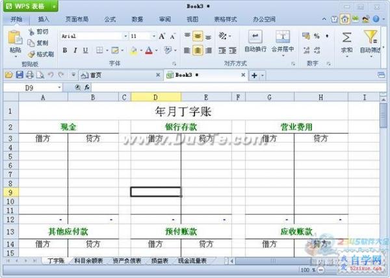
Task: Toggle italic formatting
Action: click(x=75, y=50)
